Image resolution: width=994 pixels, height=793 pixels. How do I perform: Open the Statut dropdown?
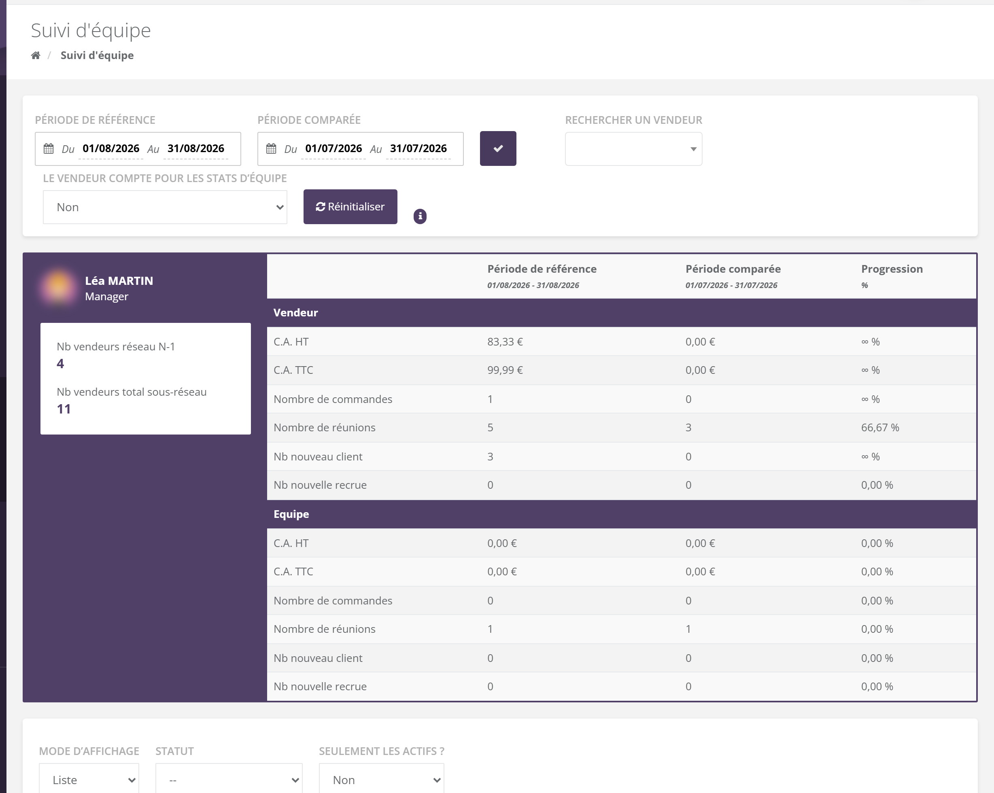tap(229, 779)
